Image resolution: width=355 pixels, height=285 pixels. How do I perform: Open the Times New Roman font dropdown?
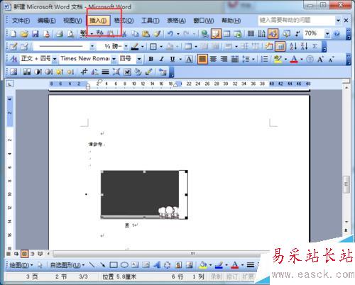tap(114, 59)
